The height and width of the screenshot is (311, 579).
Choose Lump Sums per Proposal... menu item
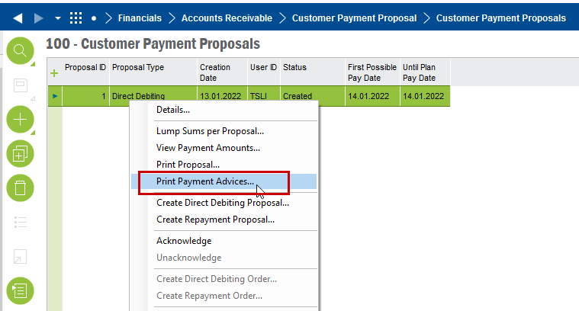(224, 131)
